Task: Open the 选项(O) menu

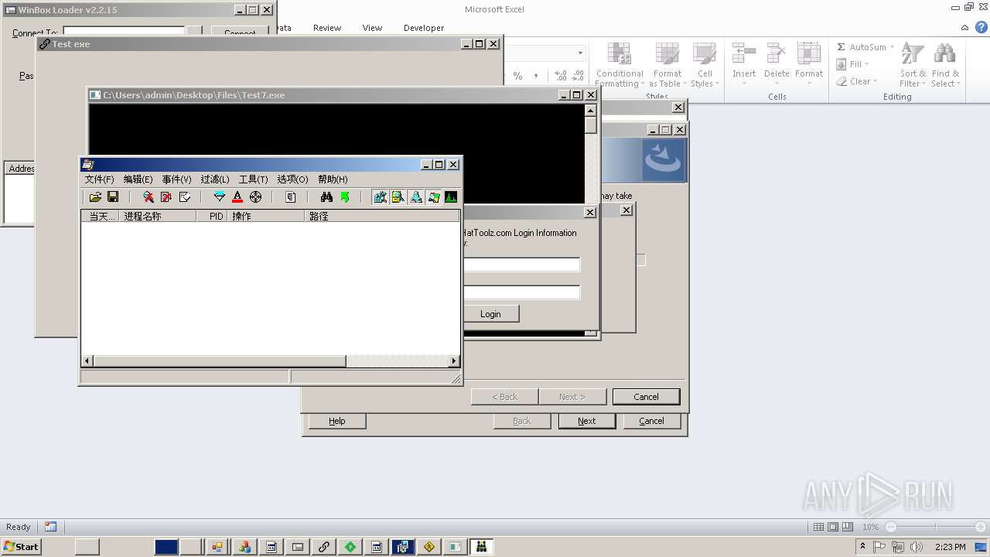Action: [292, 179]
